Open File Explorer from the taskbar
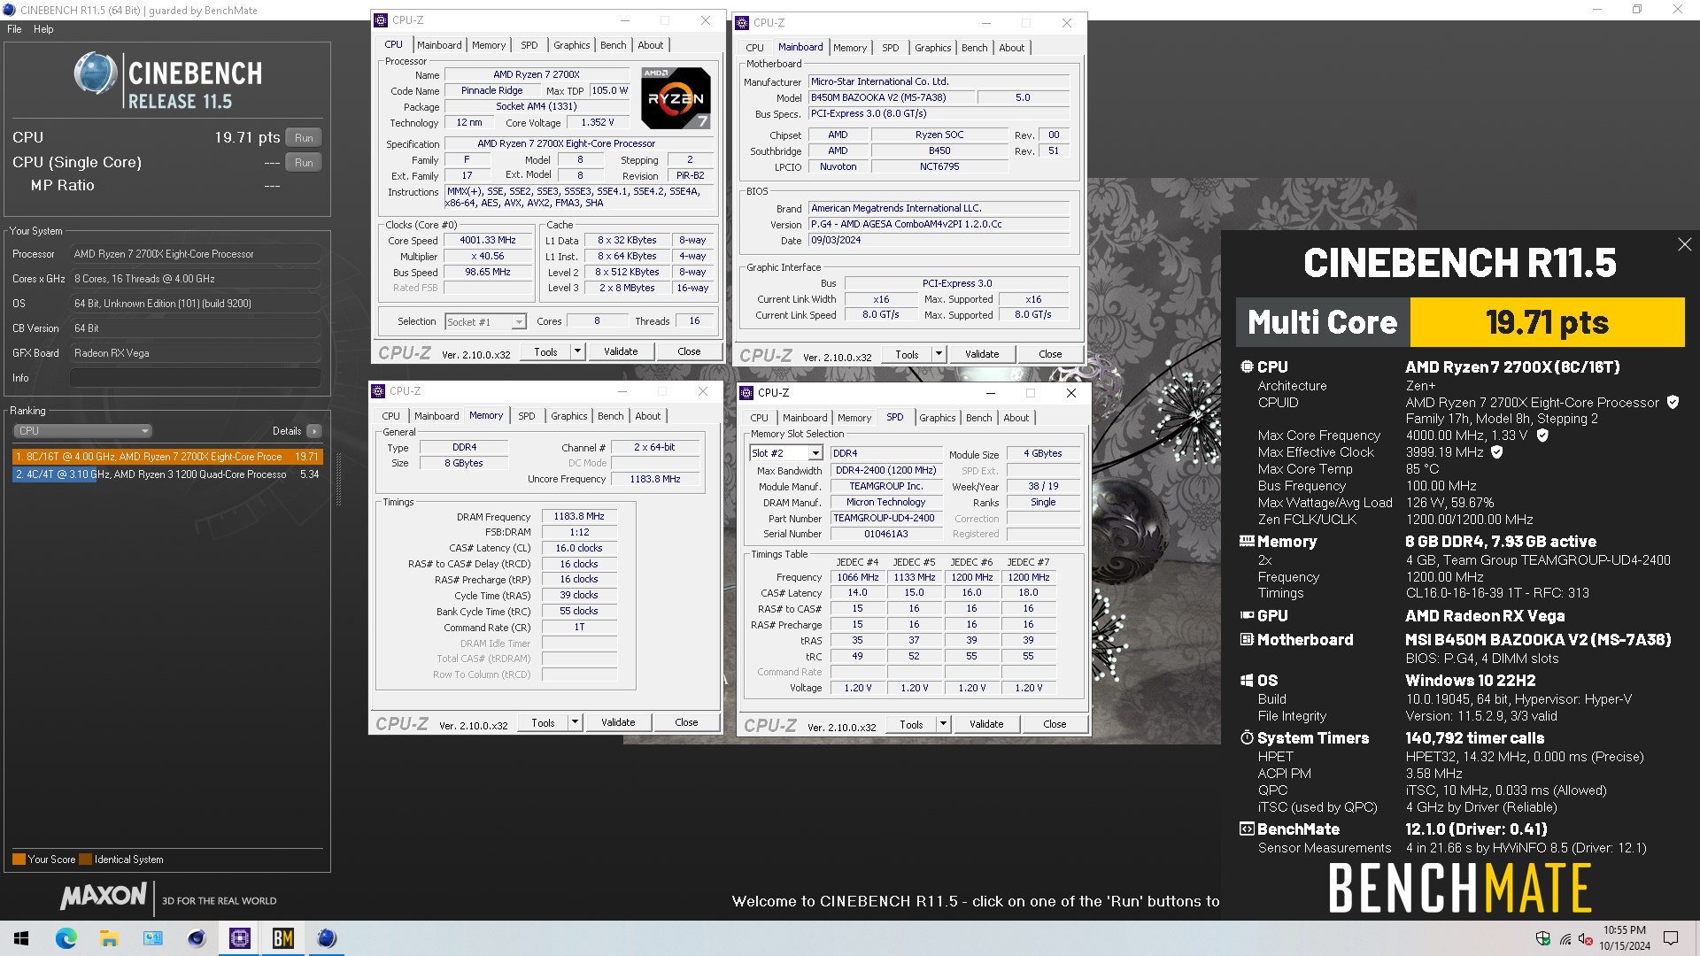The height and width of the screenshot is (956, 1700). (x=109, y=938)
